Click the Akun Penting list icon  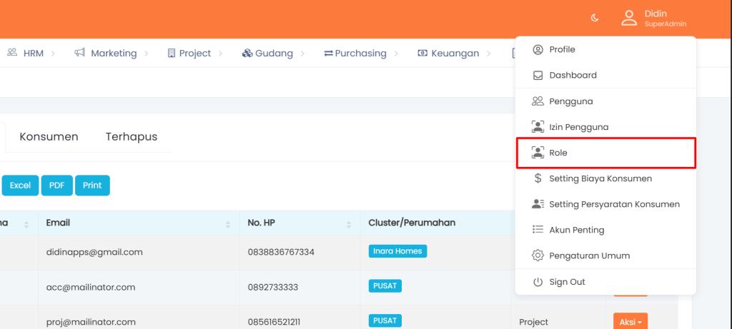pos(538,230)
